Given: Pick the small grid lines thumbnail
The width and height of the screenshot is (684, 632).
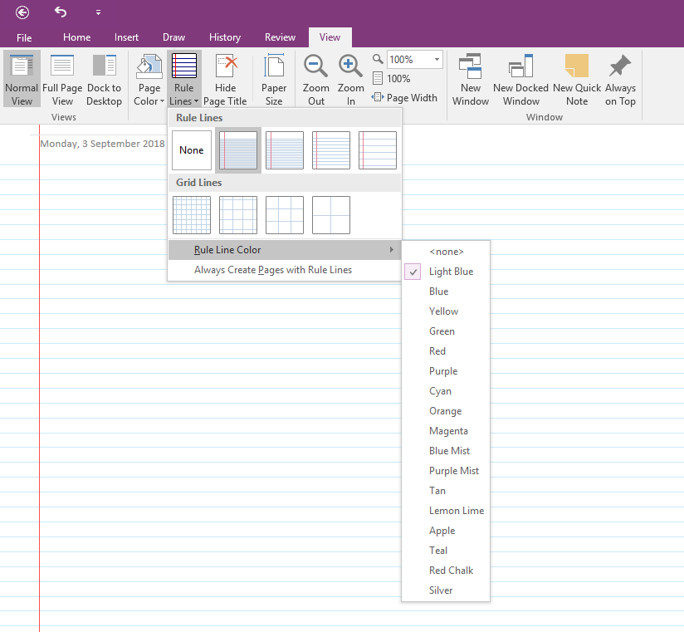Looking at the screenshot, I should tap(192, 215).
